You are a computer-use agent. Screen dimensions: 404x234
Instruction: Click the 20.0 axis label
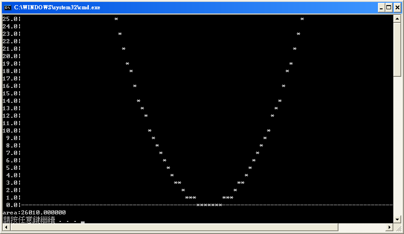10,56
